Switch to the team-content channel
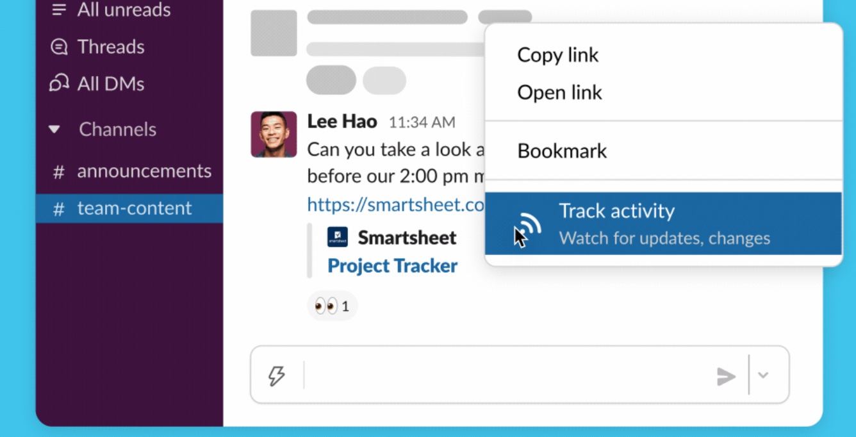The height and width of the screenshot is (437, 856). point(134,208)
